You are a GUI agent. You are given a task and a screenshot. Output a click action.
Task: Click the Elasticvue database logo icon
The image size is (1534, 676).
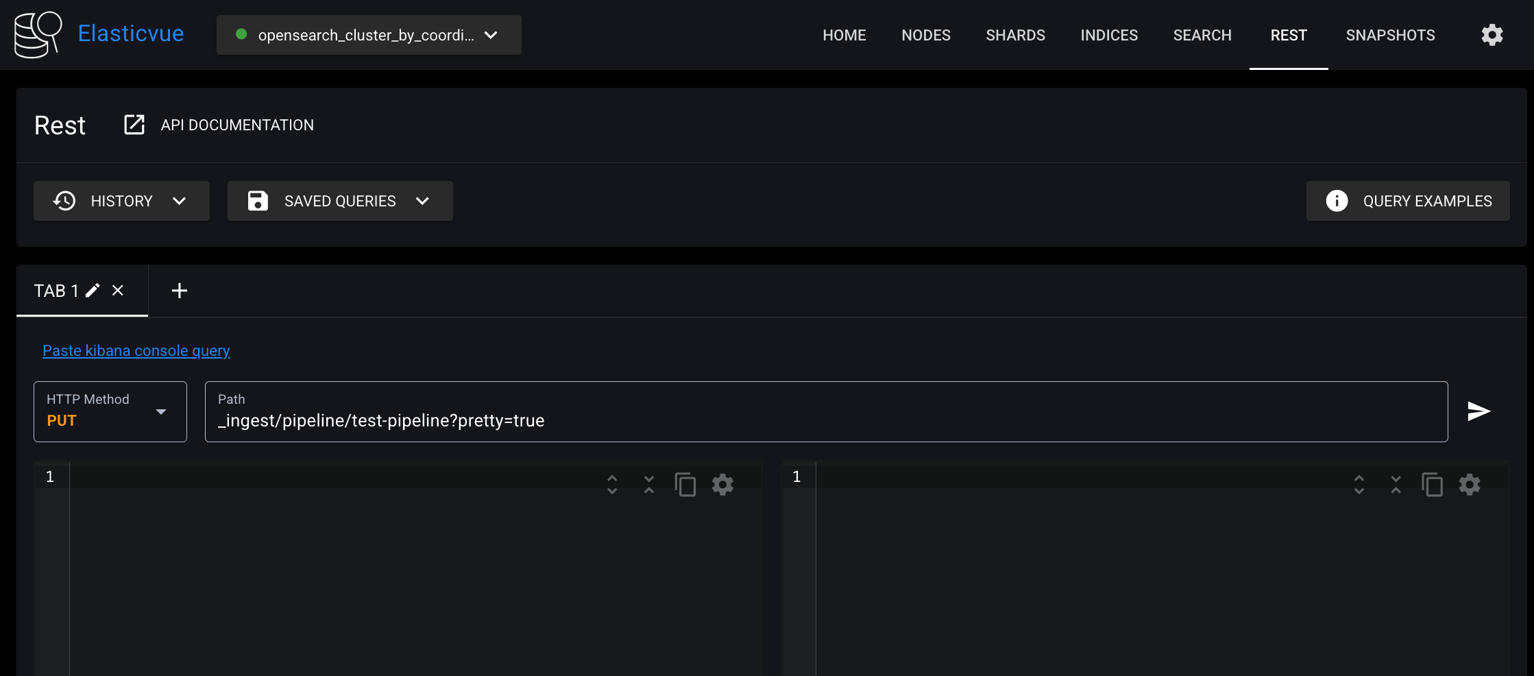click(x=38, y=34)
